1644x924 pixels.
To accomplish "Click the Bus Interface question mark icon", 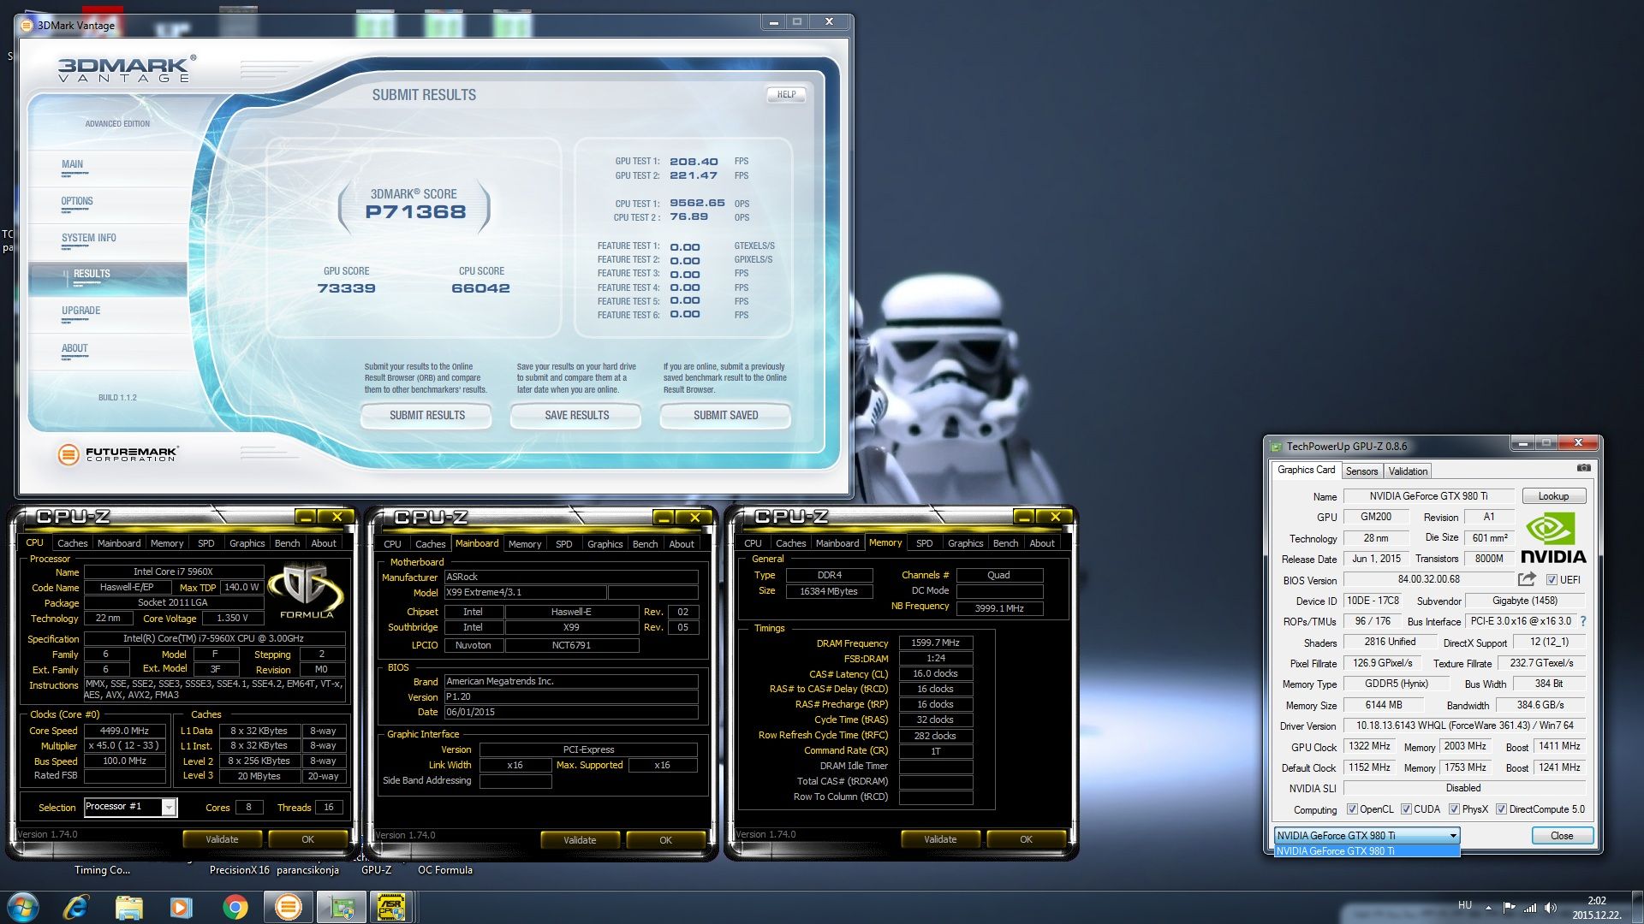I will 1582,621.
